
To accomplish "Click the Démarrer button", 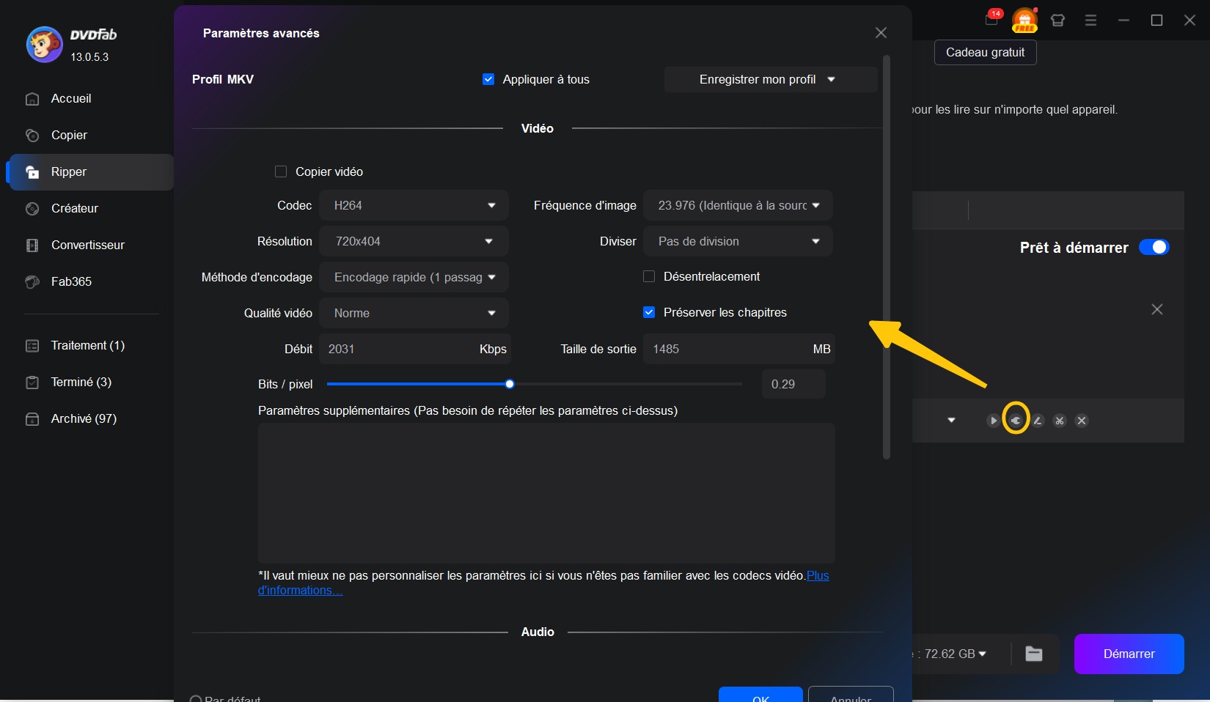I will tap(1129, 654).
